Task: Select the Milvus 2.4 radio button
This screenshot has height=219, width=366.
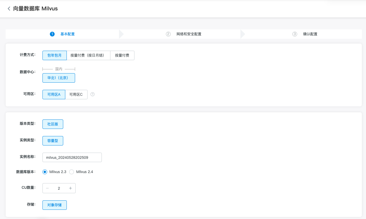Action: [x=72, y=172]
